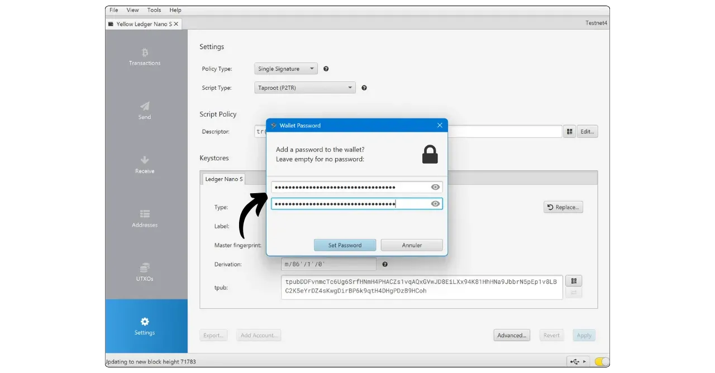Reveal the first password field with eye icon

point(436,187)
